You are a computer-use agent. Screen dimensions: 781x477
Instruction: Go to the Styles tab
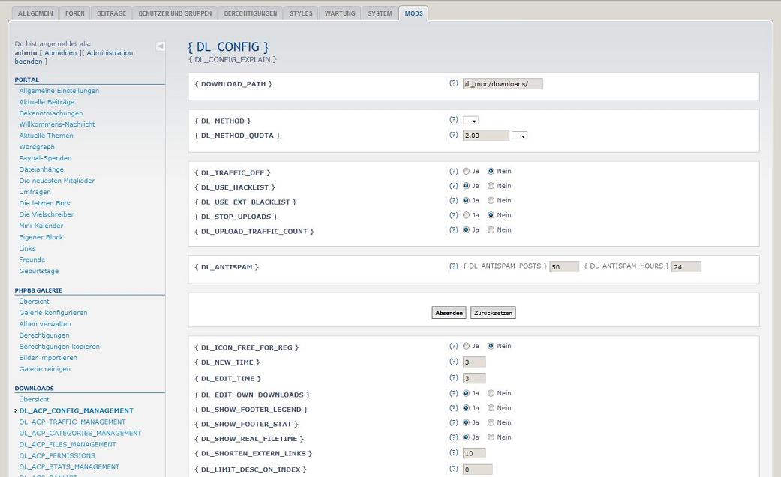301,13
